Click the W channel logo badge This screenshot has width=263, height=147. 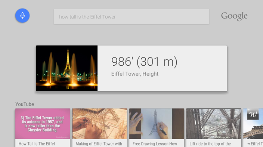pos(253,114)
